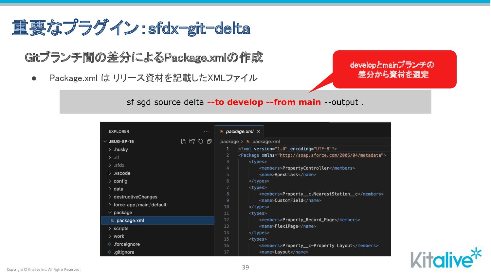The height and width of the screenshot is (276, 491).
Task: Open the .forceignore file
Action: [x=127, y=244]
